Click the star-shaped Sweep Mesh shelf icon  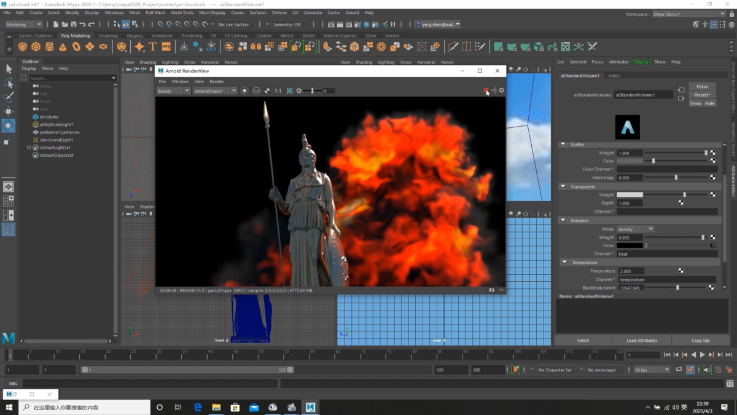[x=139, y=47]
